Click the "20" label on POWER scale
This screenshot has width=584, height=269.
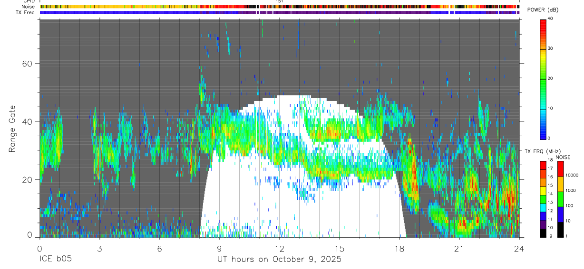click(x=550, y=79)
